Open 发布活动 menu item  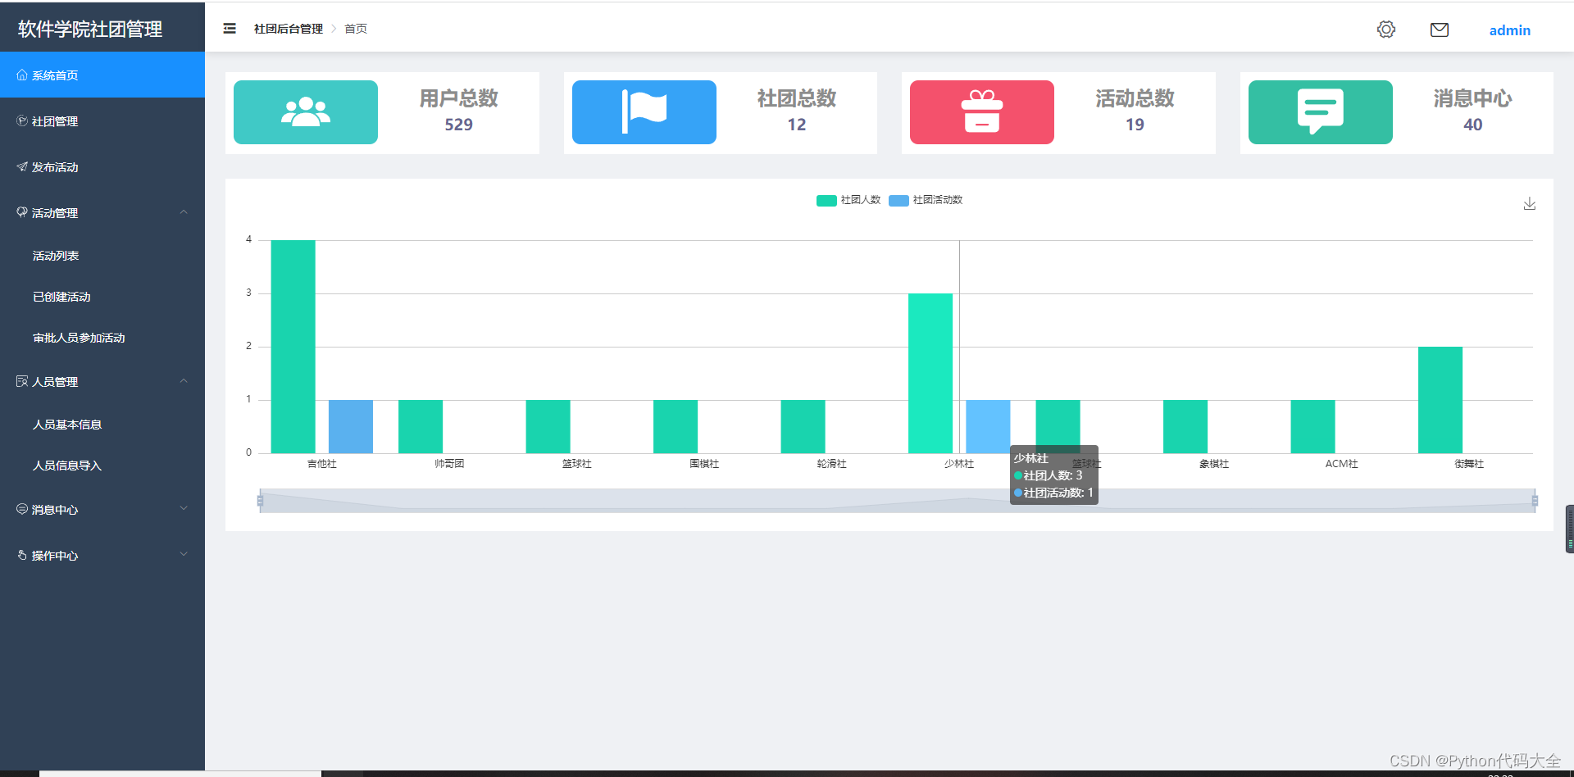click(x=102, y=166)
